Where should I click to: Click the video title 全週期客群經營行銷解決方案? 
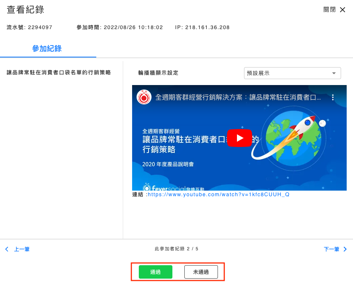pyautogui.click(x=238, y=97)
